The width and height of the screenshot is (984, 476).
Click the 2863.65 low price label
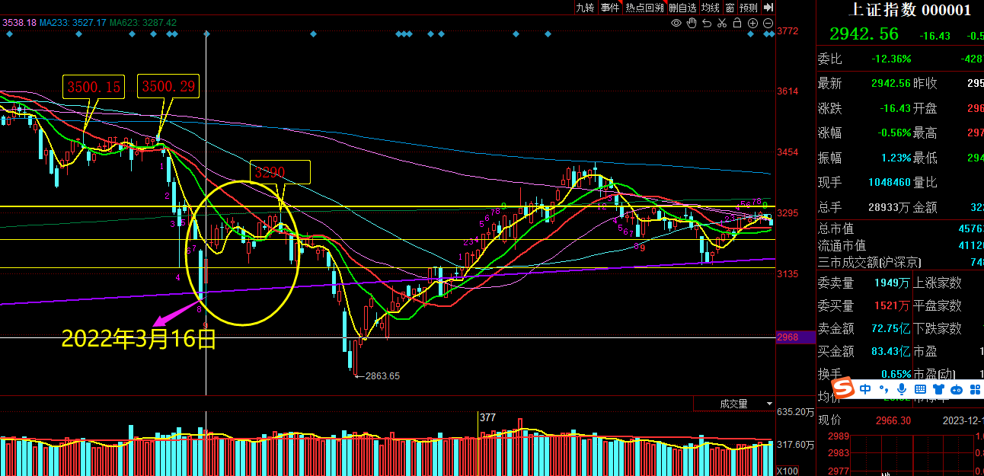pos(382,376)
